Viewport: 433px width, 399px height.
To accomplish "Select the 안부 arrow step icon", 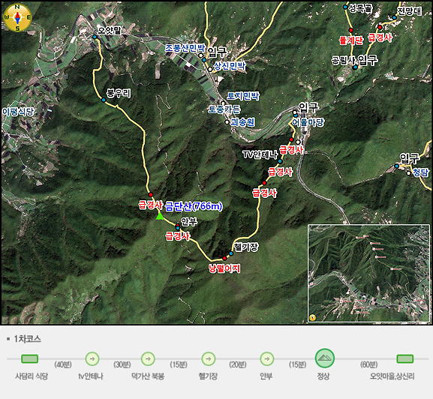I will [x=266, y=358].
